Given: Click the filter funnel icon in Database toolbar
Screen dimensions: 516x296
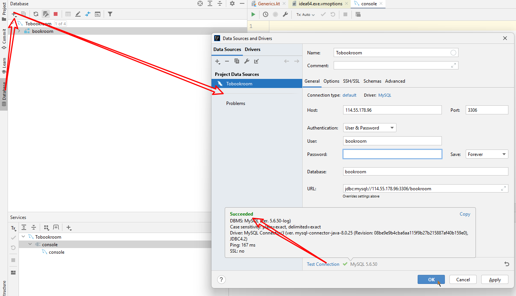Looking at the screenshot, I should [x=110, y=14].
